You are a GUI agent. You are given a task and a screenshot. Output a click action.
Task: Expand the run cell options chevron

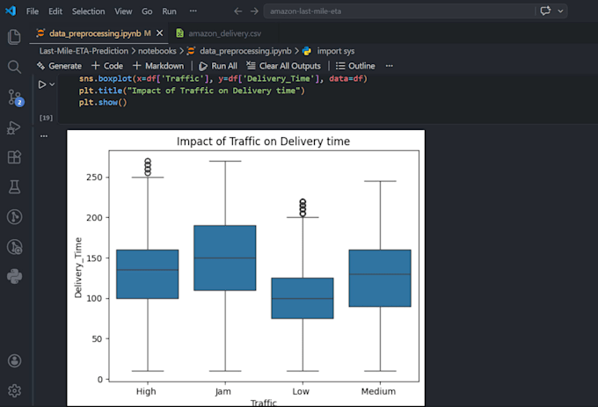(x=52, y=84)
